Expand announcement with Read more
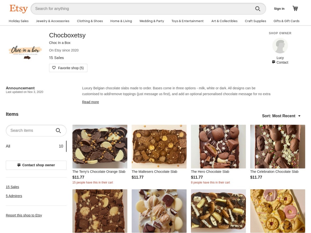311x233 pixels. pyautogui.click(x=91, y=102)
